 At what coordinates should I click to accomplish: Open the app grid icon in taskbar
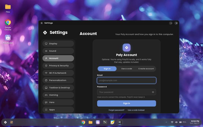click(x=12, y=122)
